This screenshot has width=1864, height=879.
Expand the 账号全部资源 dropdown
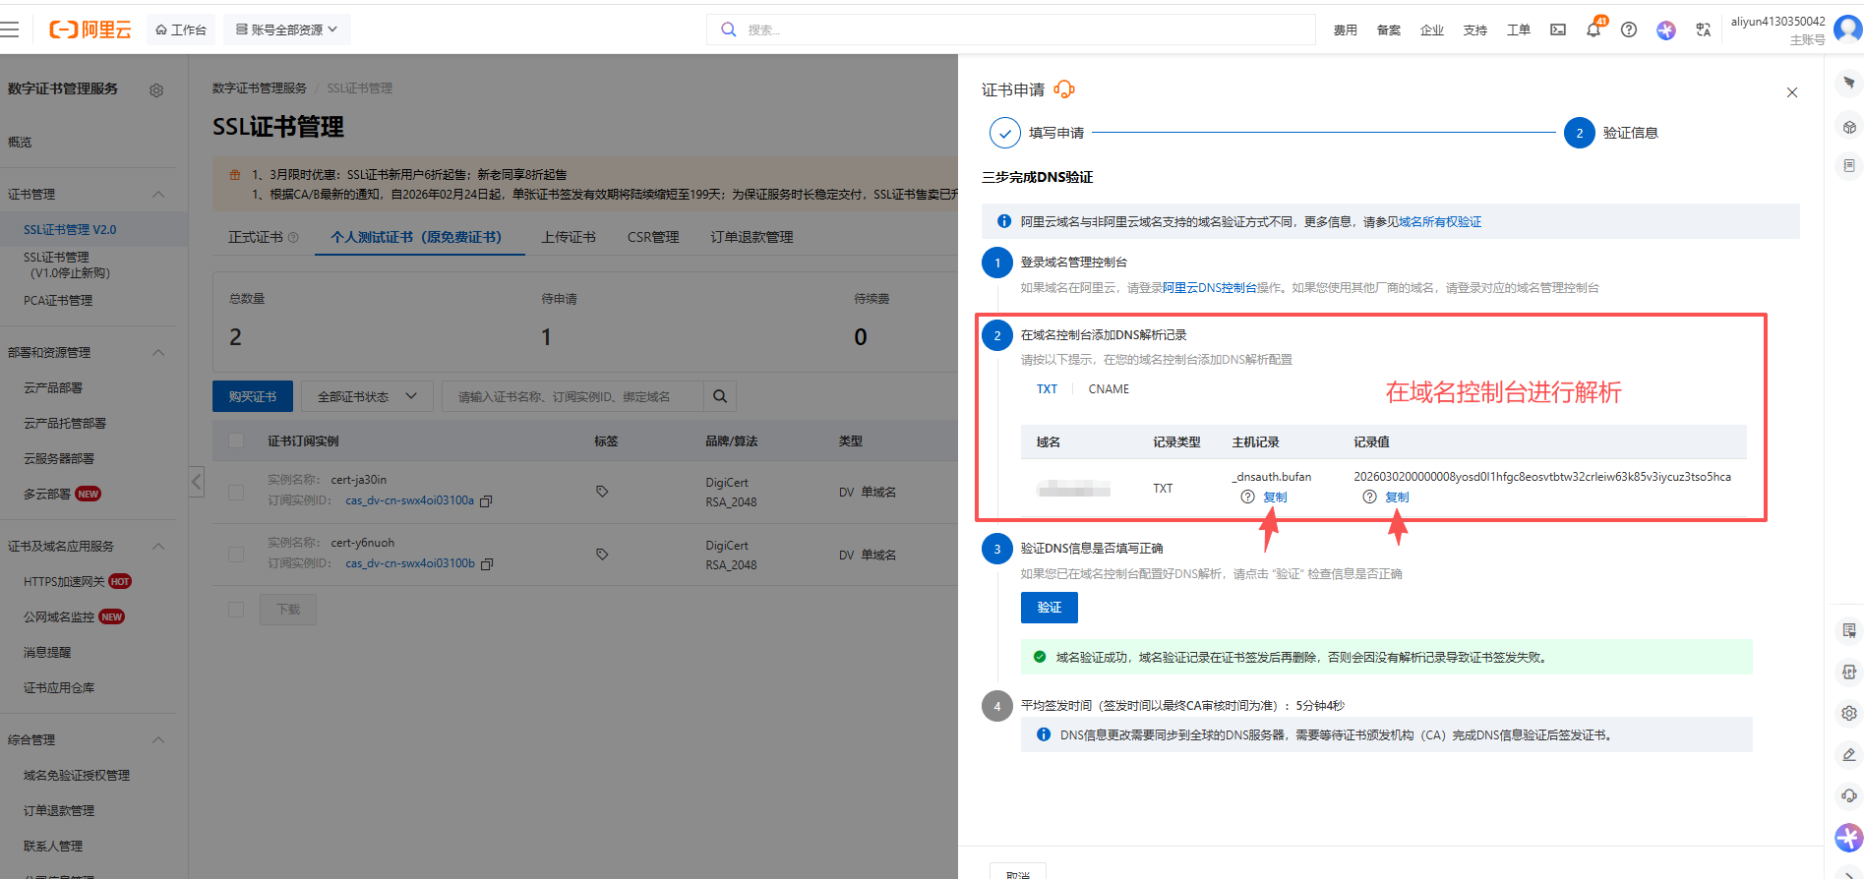coord(286,29)
